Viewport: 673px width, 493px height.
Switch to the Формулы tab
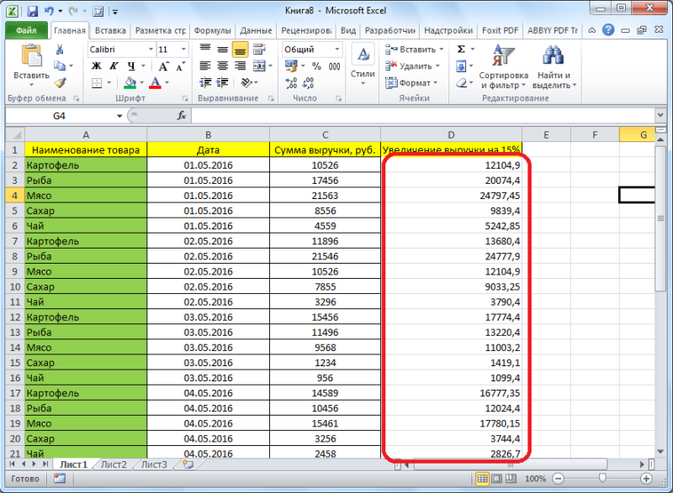pyautogui.click(x=213, y=30)
